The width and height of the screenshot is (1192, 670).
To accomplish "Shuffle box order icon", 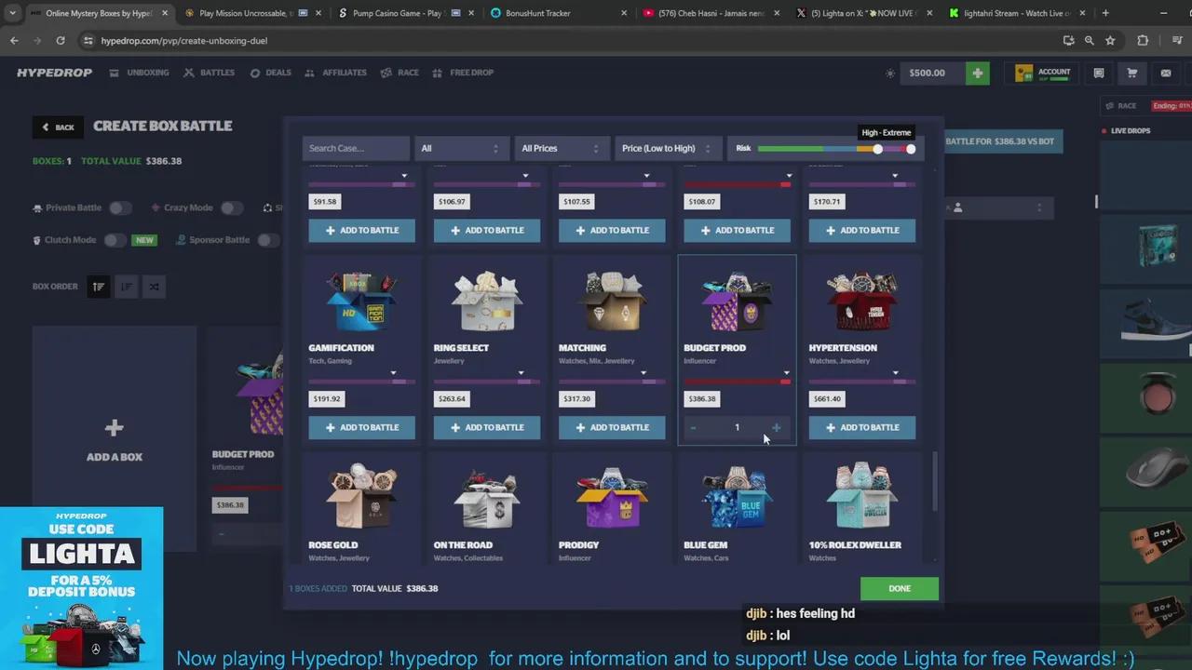I will [154, 287].
